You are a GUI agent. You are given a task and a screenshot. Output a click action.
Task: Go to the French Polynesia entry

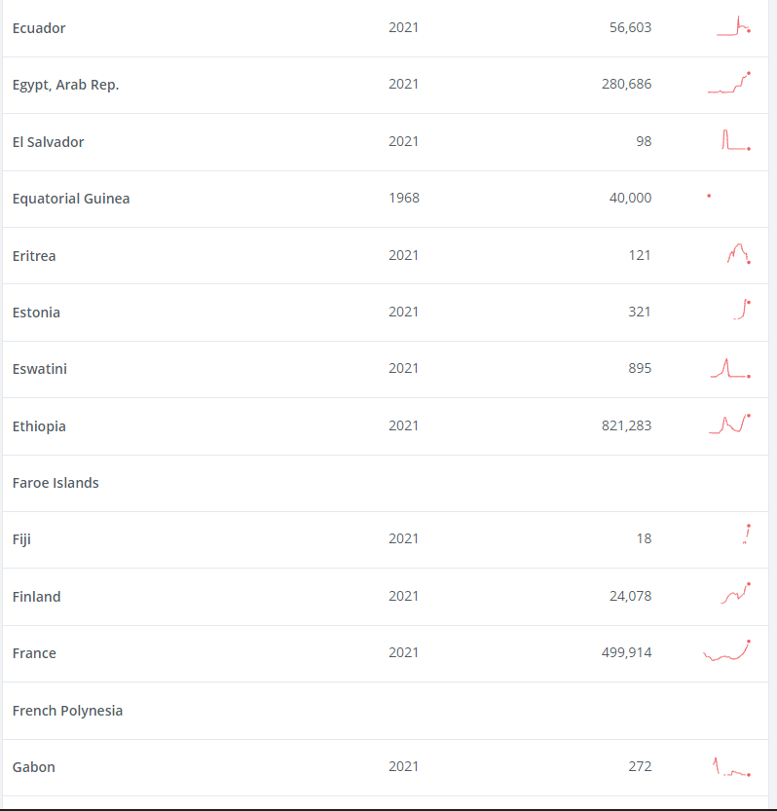point(67,711)
